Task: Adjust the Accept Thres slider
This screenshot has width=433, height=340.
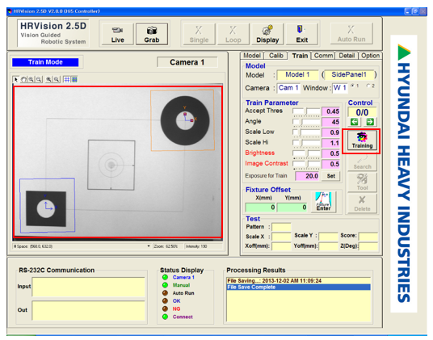Action: pos(306,111)
